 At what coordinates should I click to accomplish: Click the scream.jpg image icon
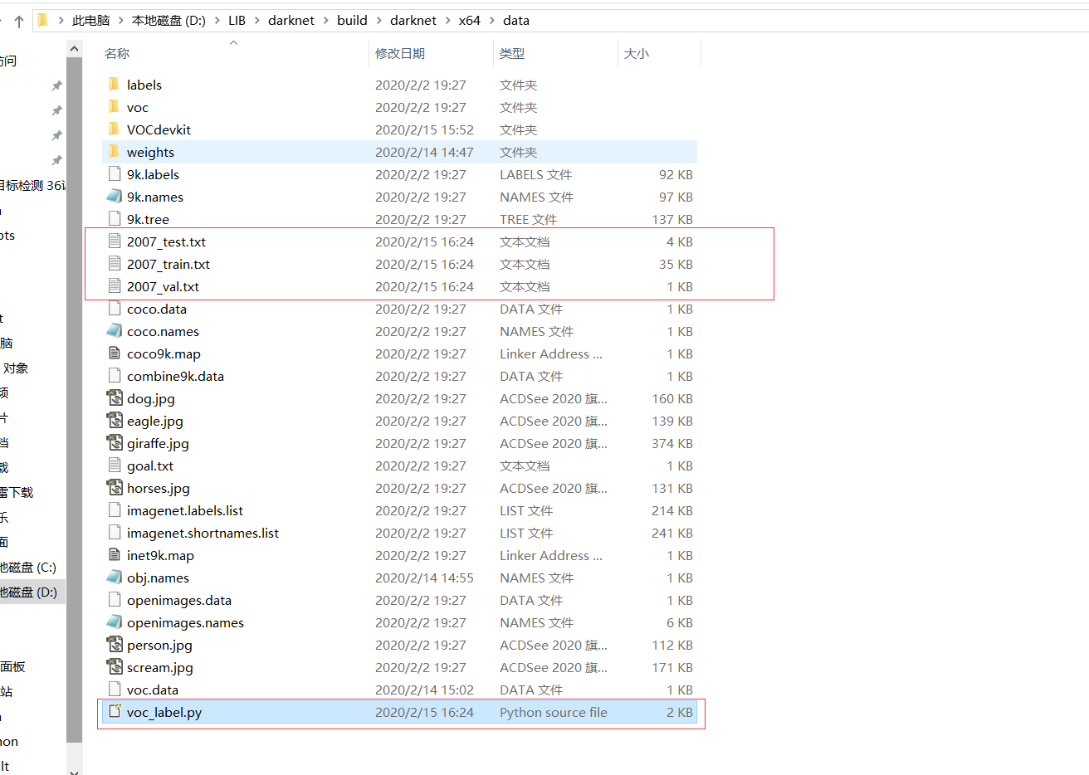click(115, 666)
